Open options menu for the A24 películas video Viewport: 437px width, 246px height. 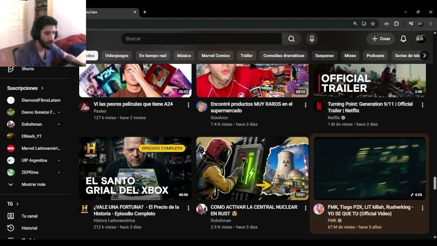click(188, 105)
